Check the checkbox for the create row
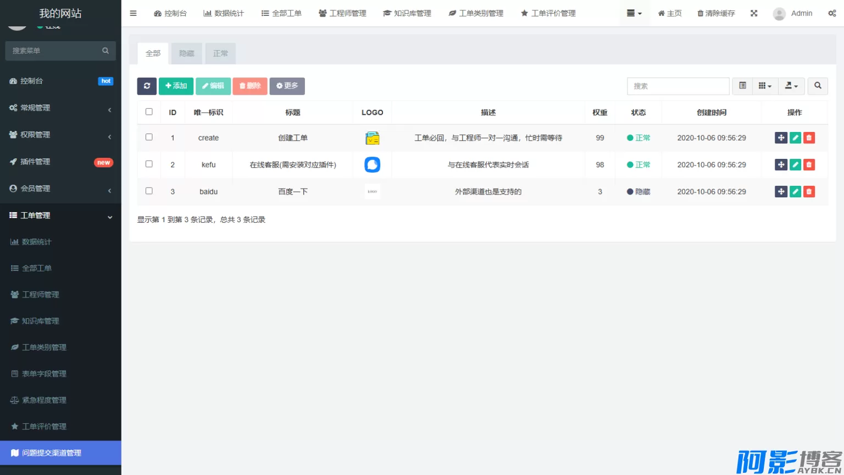This screenshot has height=475, width=844. (149, 137)
